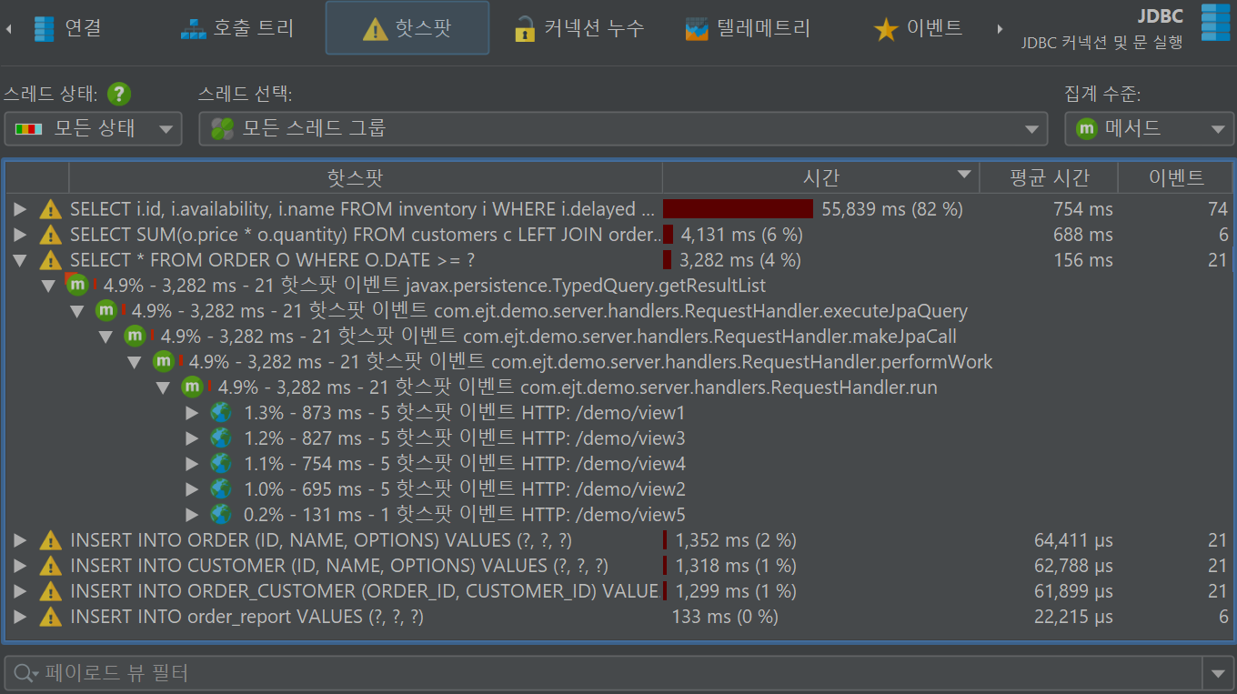
Task: Click warning icon of SELECT * FROM ORDER row
Action: 50,260
